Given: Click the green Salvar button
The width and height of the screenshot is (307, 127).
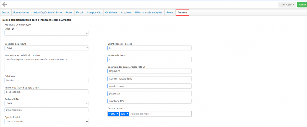Looking at the screenshot, I should tap(302, 5).
